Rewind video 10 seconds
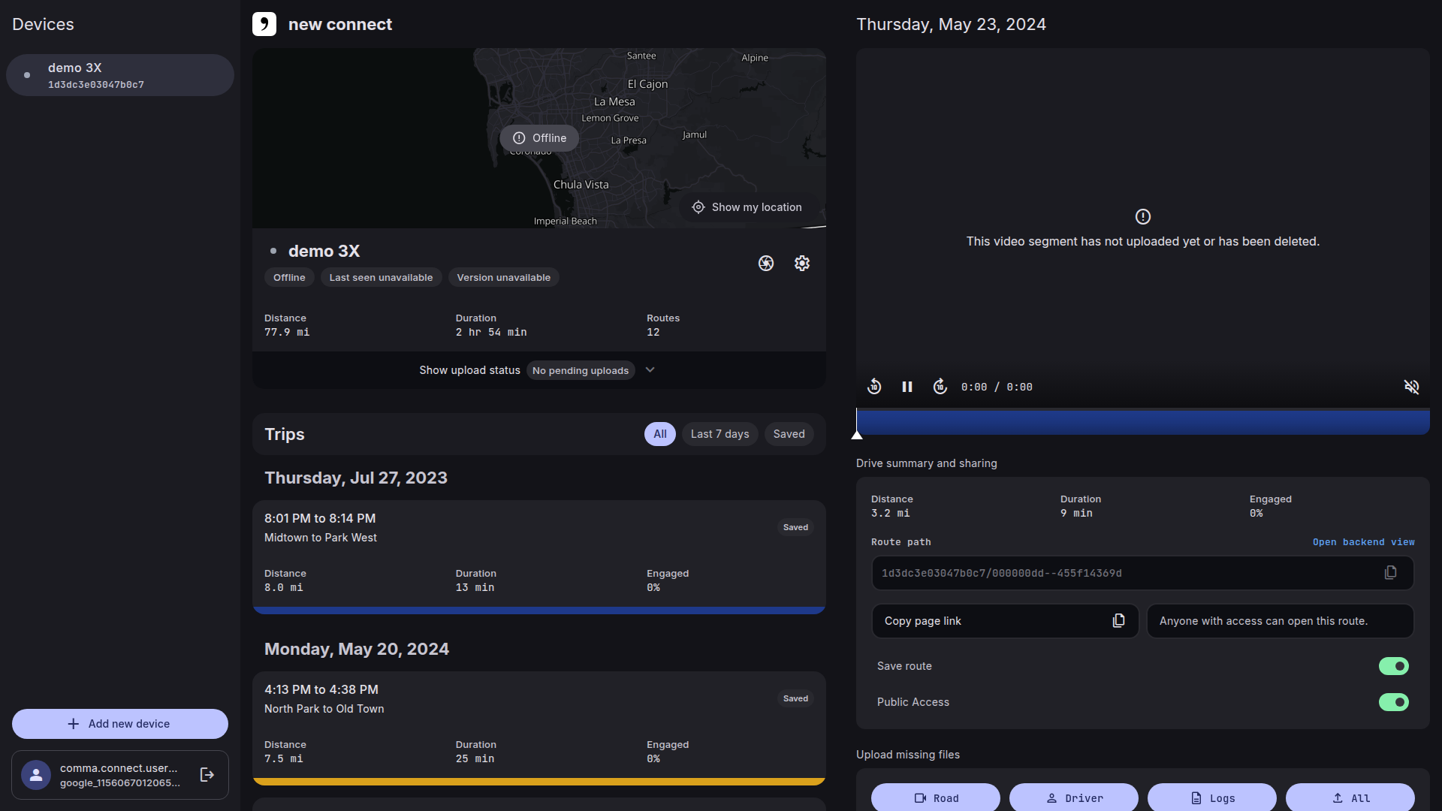The width and height of the screenshot is (1442, 811). (874, 387)
